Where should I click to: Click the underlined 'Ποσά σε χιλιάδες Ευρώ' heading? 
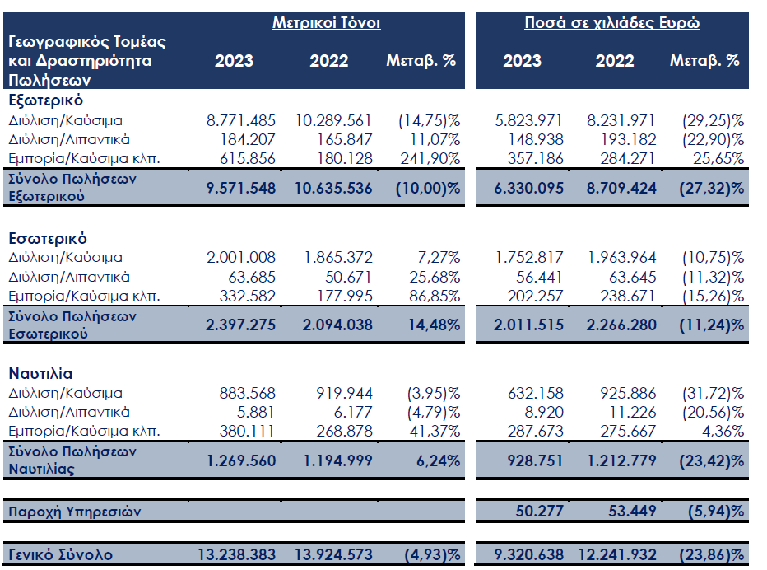coord(611,23)
